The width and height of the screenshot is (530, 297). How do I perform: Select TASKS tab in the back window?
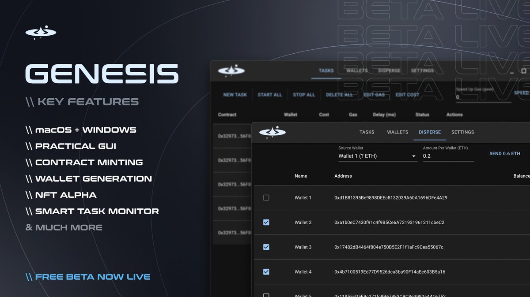point(326,71)
